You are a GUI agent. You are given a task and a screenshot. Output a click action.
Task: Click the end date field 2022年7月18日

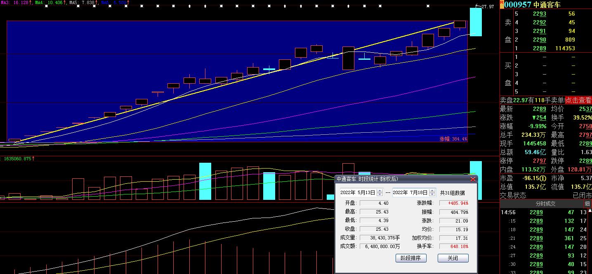coord(410,193)
